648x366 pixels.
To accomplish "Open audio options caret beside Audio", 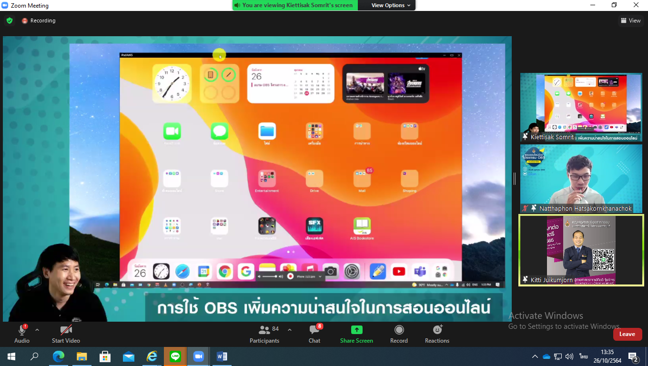I will 37,330.
